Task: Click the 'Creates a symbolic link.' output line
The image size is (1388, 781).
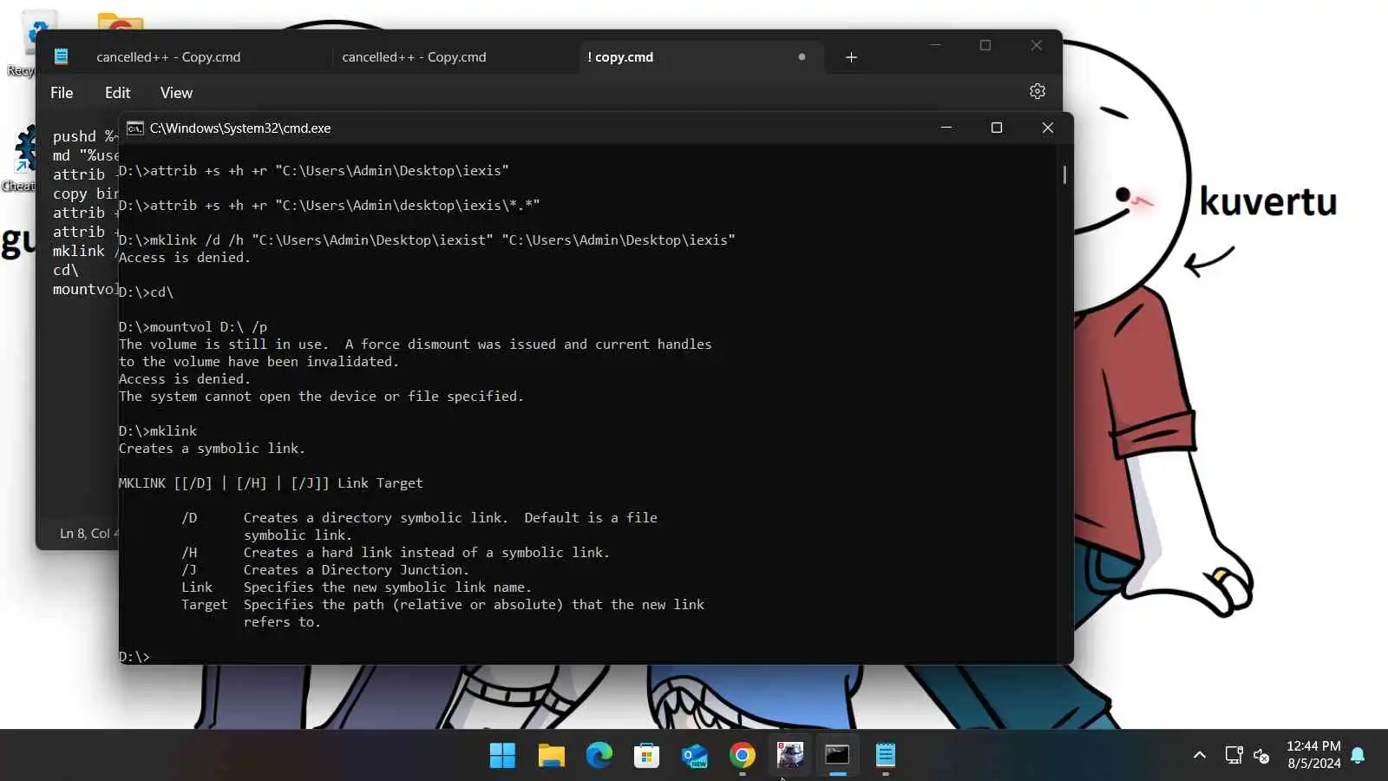Action: click(x=212, y=449)
